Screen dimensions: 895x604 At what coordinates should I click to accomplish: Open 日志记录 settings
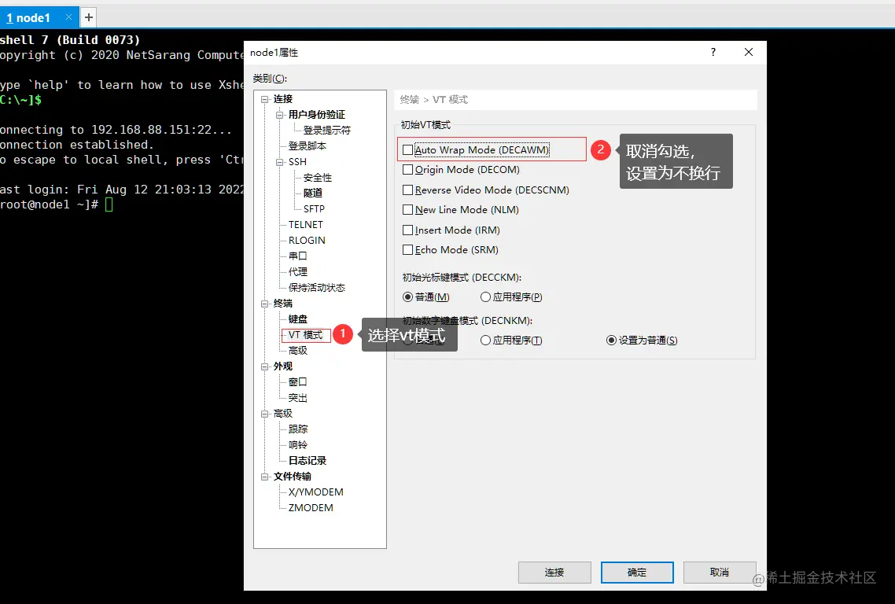point(307,461)
